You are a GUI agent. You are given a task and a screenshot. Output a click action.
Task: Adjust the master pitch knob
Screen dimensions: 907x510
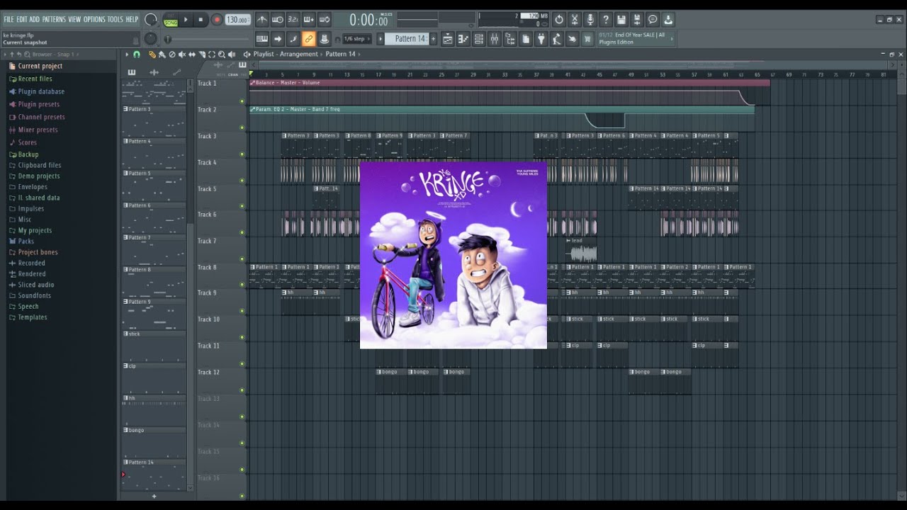[x=151, y=39]
